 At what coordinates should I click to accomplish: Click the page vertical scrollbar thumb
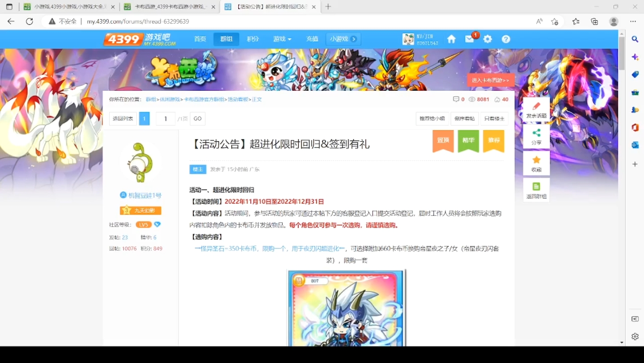(x=622, y=54)
